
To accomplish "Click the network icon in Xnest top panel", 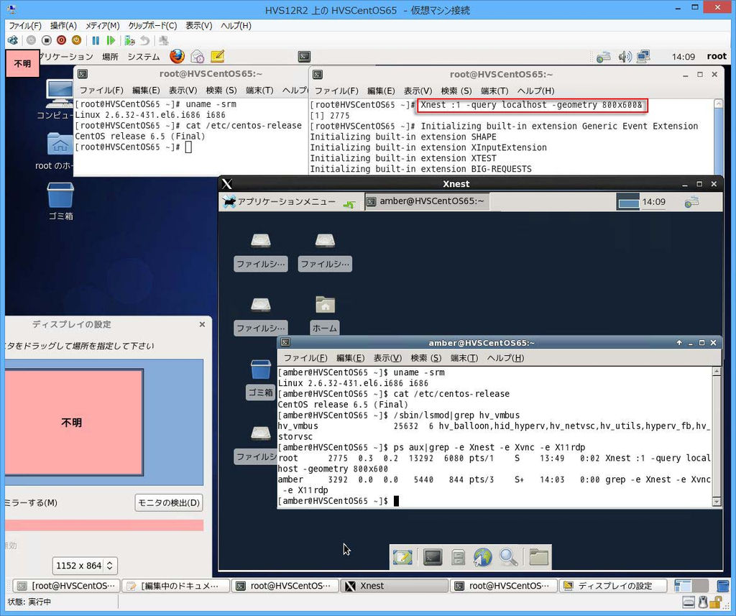I will pos(691,202).
